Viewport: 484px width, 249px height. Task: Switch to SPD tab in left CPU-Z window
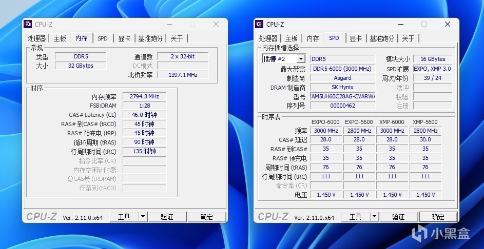click(x=103, y=38)
